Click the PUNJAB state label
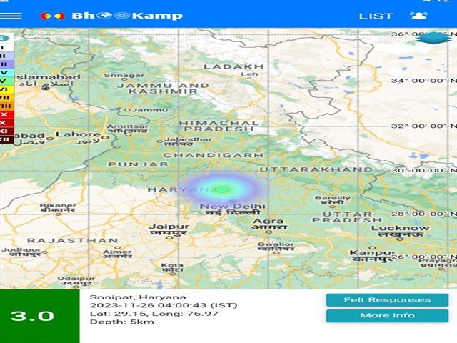457x343 pixels. [138, 164]
